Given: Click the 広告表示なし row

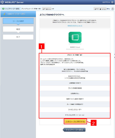Looking at the screenshot, I should coord(75,94).
